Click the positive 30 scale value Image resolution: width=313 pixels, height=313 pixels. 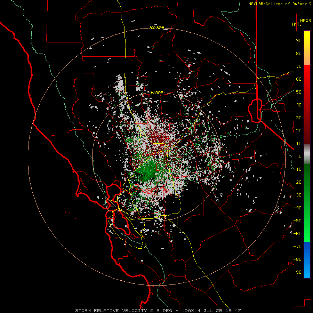pyautogui.click(x=299, y=118)
